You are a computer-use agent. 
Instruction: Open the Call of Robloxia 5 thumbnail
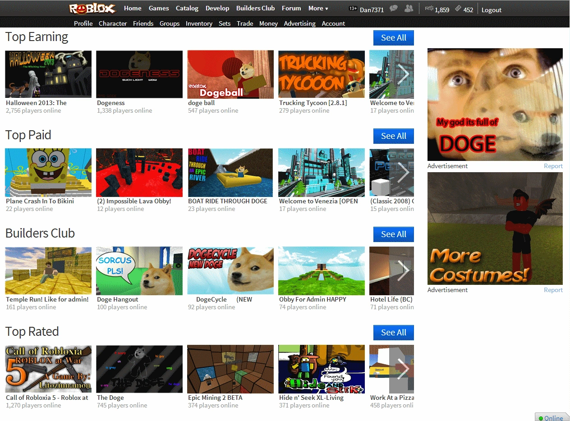click(x=48, y=369)
